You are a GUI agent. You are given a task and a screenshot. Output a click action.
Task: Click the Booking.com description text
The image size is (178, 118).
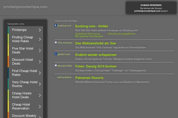click(x=107, y=30)
